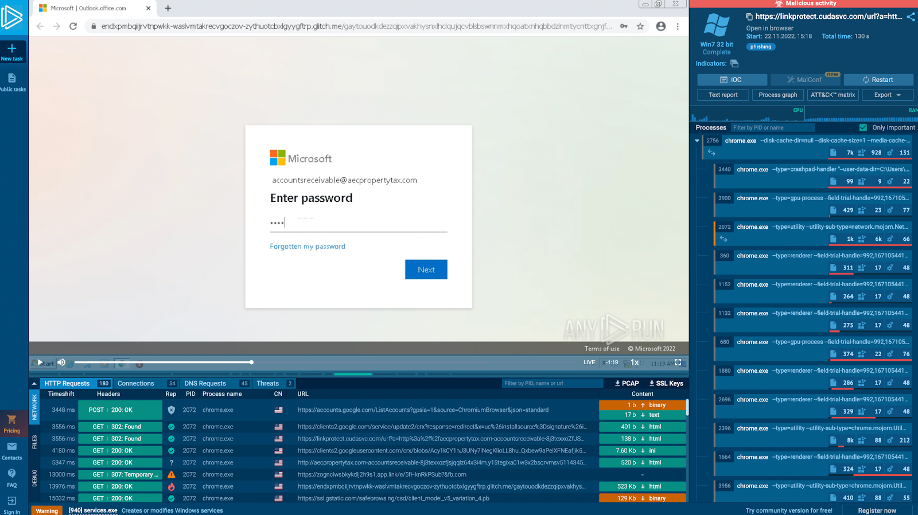Screen dimensions: 918x515
Task: Change the 1x playback speed
Action: 635,362
